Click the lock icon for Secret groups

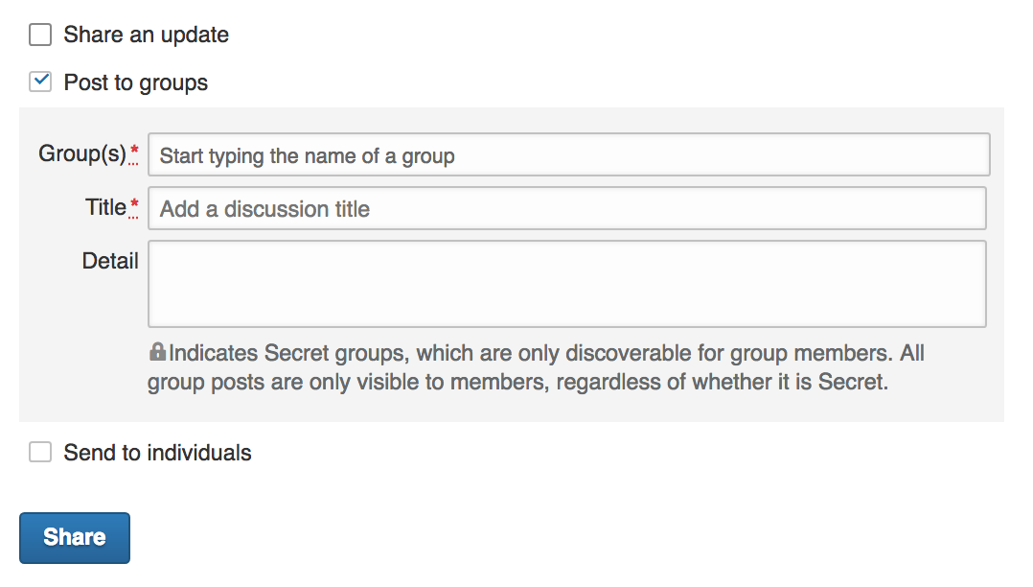158,353
